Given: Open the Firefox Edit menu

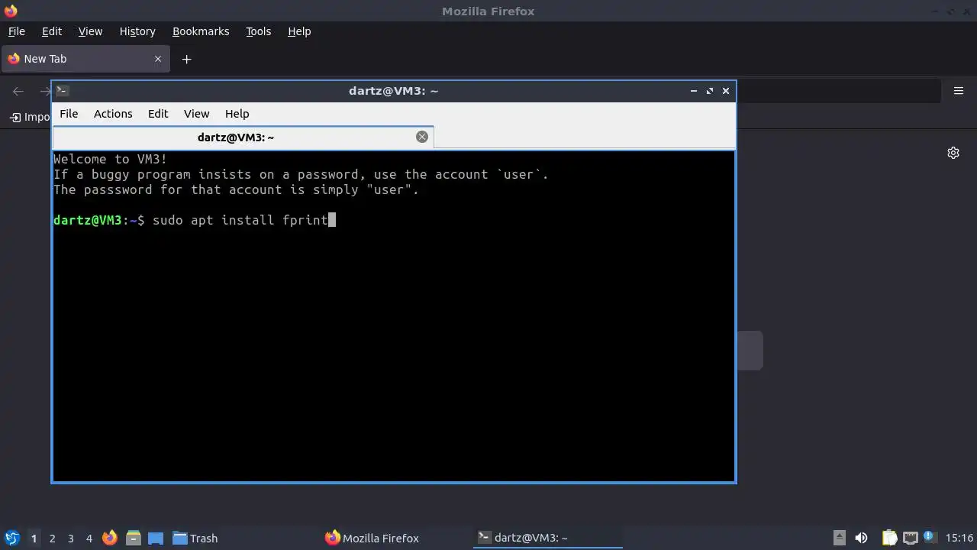Looking at the screenshot, I should click(x=51, y=31).
